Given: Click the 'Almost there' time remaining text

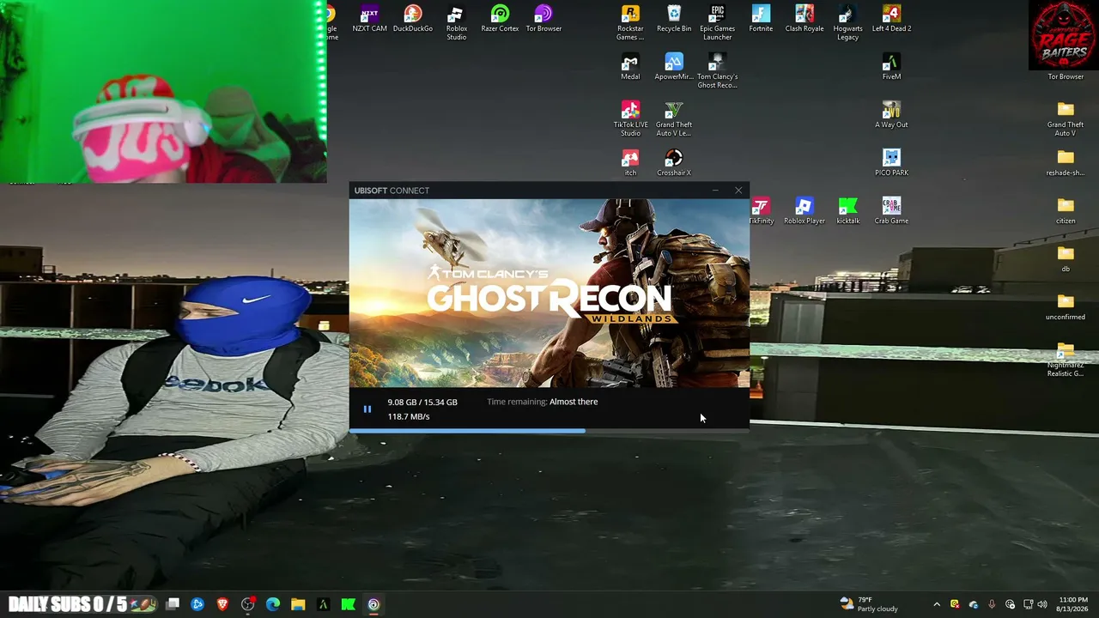Looking at the screenshot, I should 574,402.
